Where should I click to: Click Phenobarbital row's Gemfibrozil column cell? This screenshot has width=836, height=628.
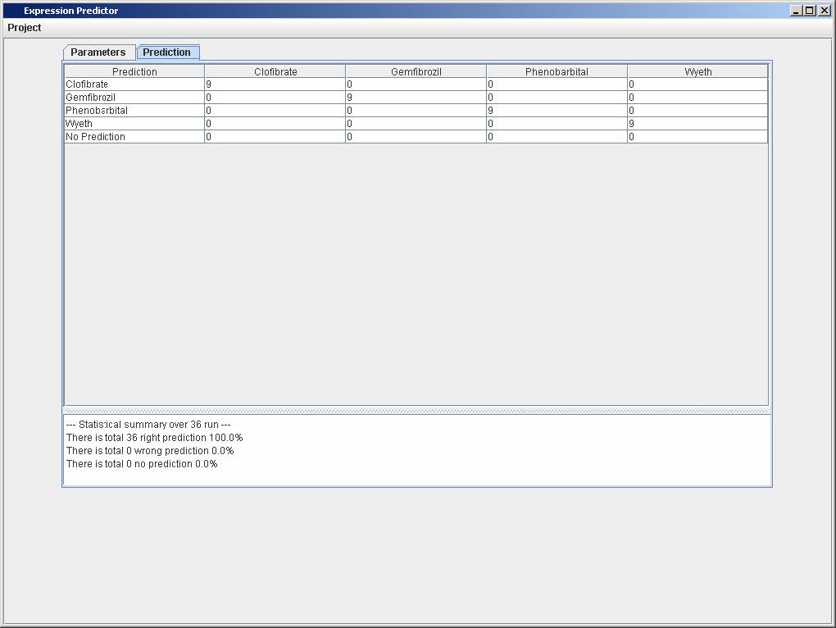coord(416,111)
